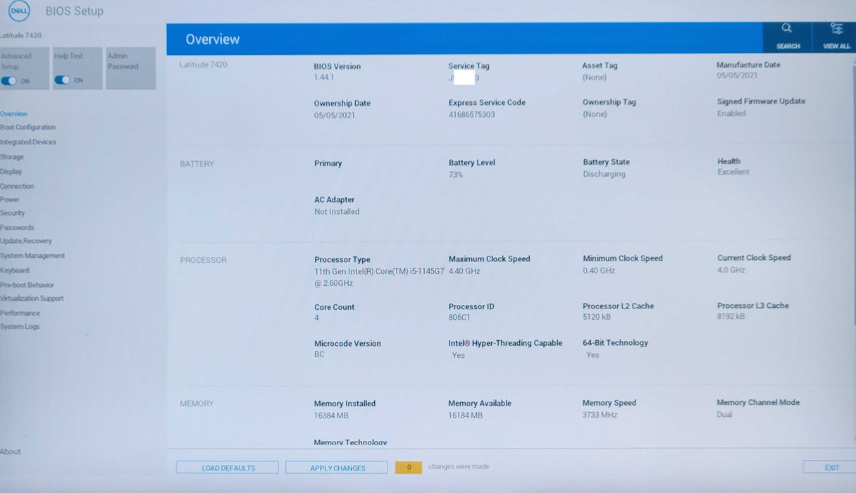Viewport: 856px width, 493px height.
Task: Open the About link
Action: click(x=11, y=451)
